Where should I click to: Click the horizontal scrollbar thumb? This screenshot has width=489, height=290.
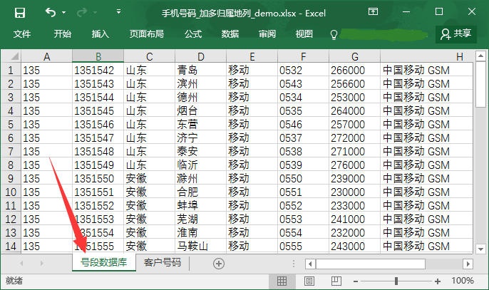[371, 264]
